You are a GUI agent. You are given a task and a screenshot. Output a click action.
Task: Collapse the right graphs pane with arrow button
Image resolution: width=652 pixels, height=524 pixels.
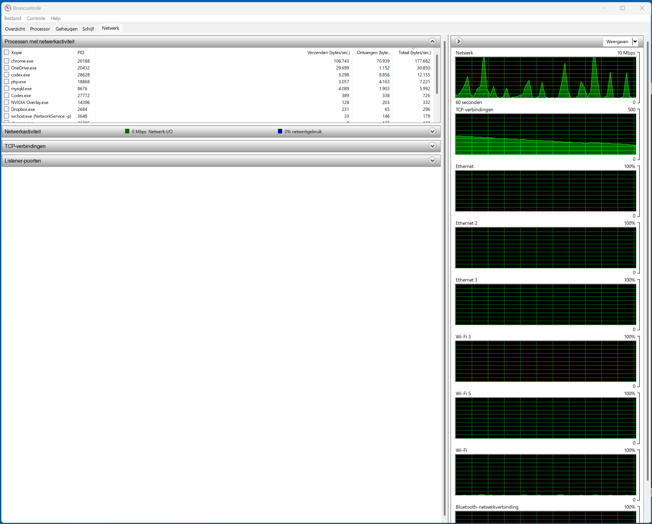click(x=458, y=41)
